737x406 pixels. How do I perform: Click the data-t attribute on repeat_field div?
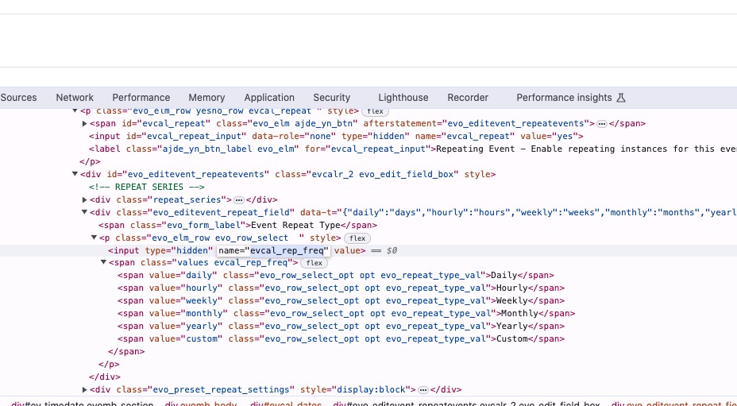[519, 212]
